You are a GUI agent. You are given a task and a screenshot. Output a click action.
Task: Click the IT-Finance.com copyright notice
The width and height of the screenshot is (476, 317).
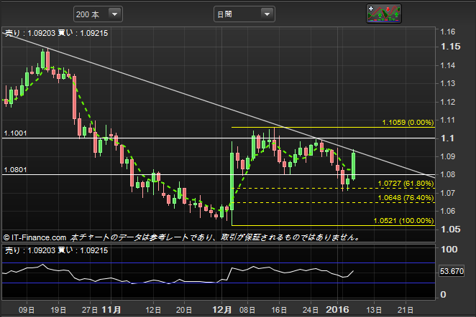(x=181, y=237)
